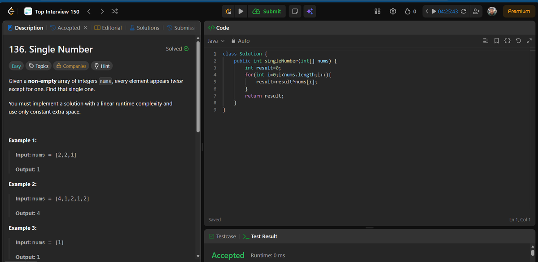
Task: Switch to the Description tab
Action: [x=26, y=28]
